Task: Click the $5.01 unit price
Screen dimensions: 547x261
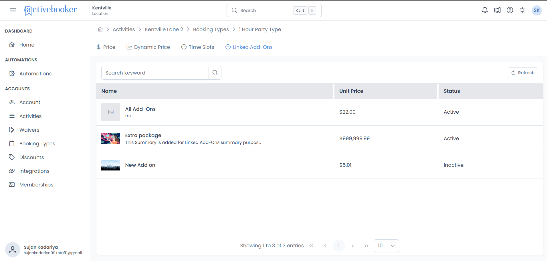Action: pos(345,165)
